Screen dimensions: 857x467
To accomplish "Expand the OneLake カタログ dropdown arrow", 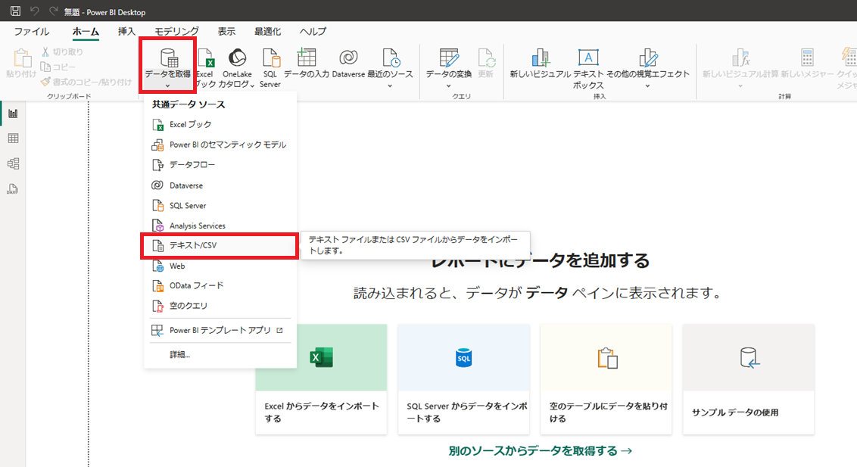I will tap(253, 86).
